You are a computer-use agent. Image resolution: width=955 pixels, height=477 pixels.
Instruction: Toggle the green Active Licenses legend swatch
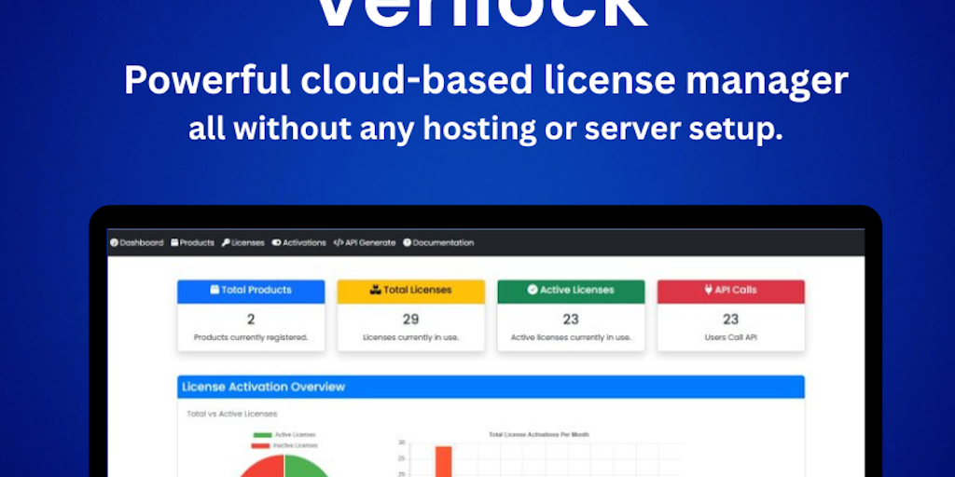click(262, 435)
